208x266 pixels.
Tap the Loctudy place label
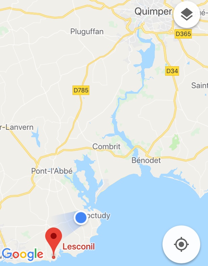[x=98, y=216]
